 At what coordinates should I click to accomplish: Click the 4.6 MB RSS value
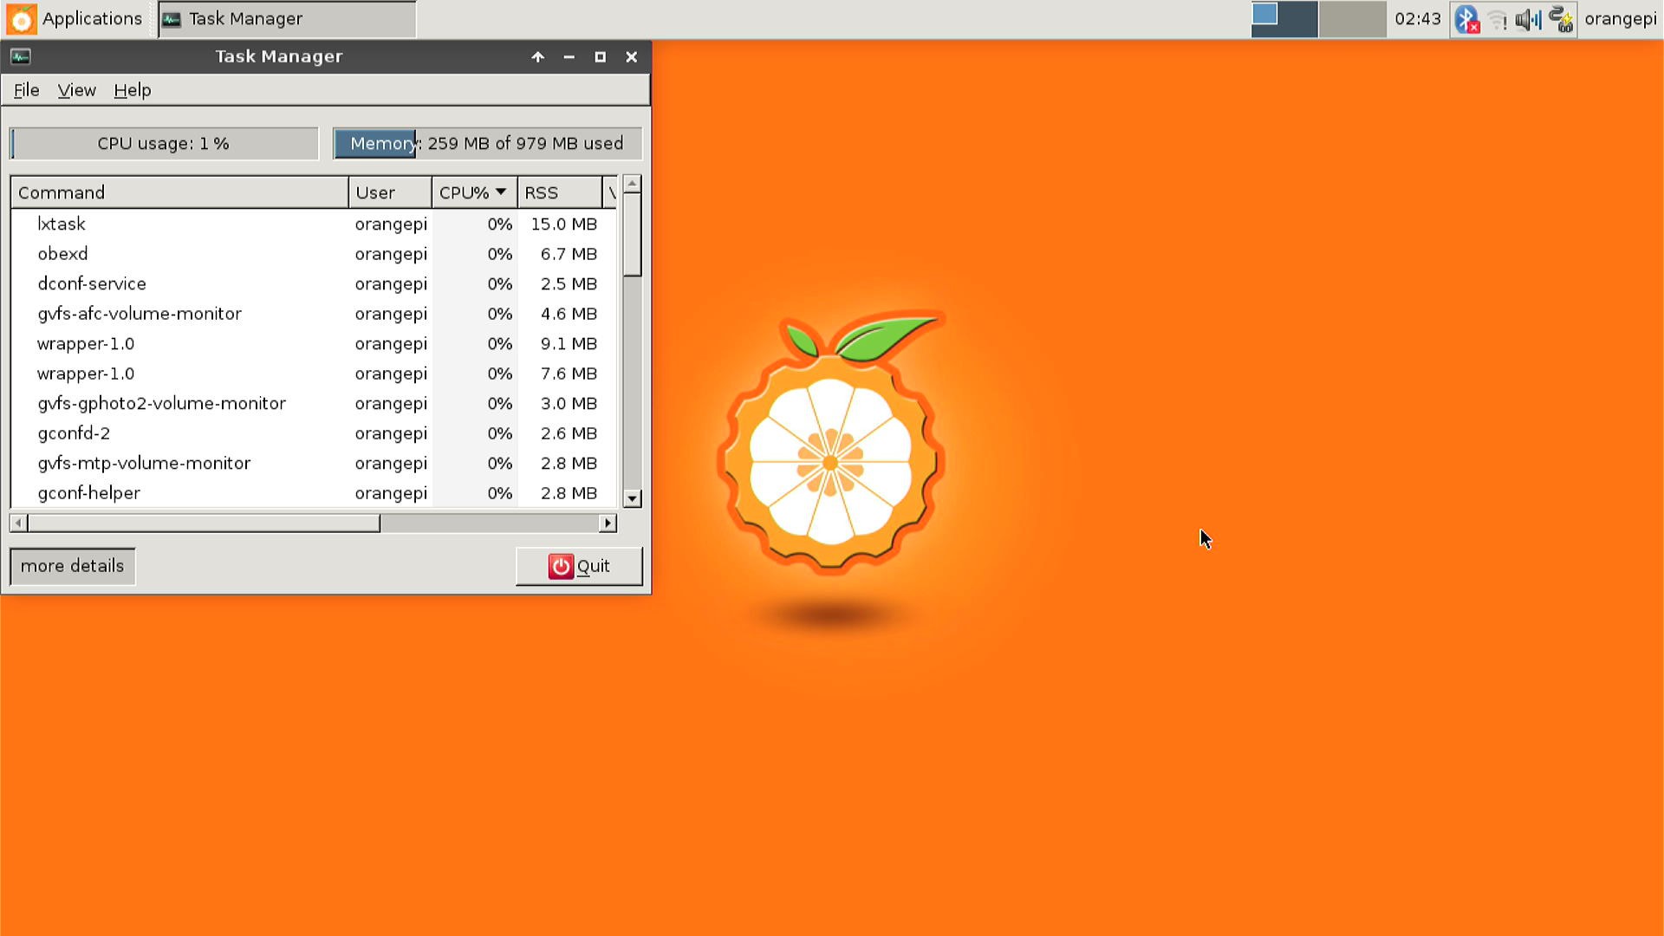[569, 314]
